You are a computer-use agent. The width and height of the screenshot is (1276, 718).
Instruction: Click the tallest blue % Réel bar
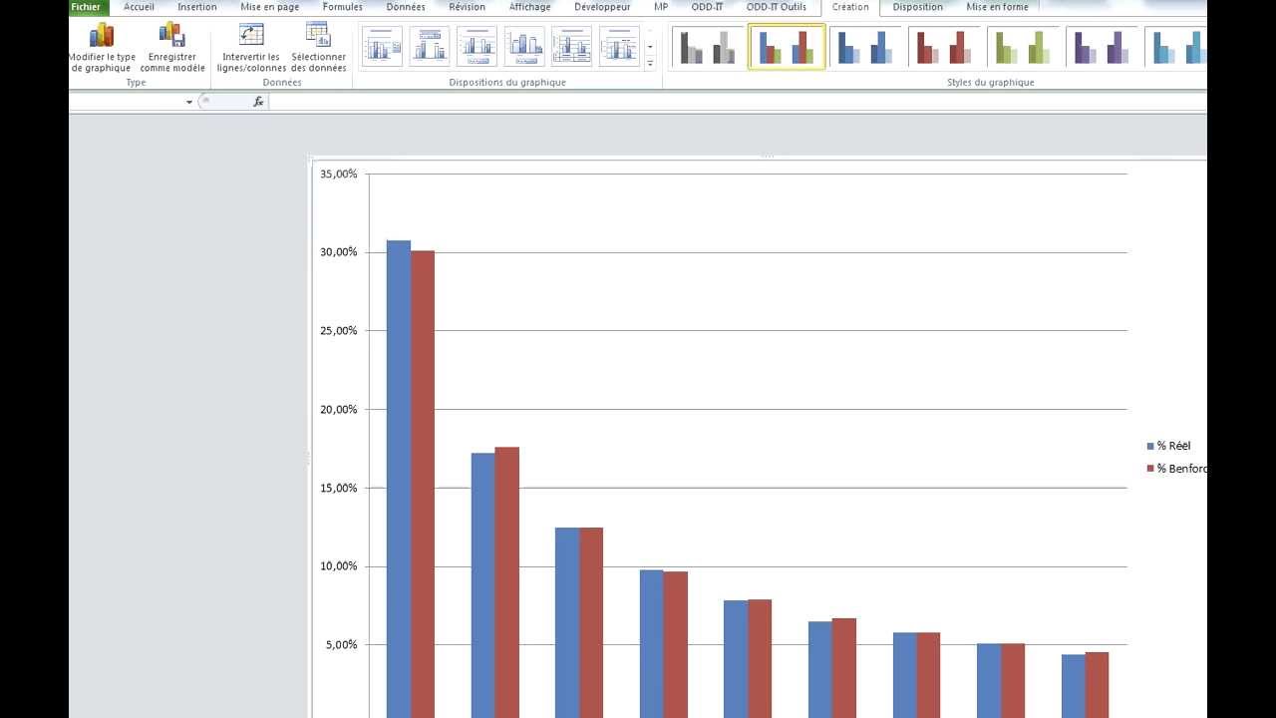click(x=399, y=479)
